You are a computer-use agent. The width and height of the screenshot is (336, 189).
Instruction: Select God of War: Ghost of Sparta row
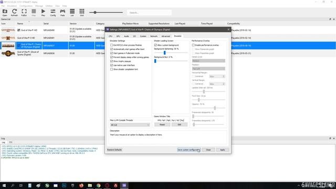pos(52,54)
